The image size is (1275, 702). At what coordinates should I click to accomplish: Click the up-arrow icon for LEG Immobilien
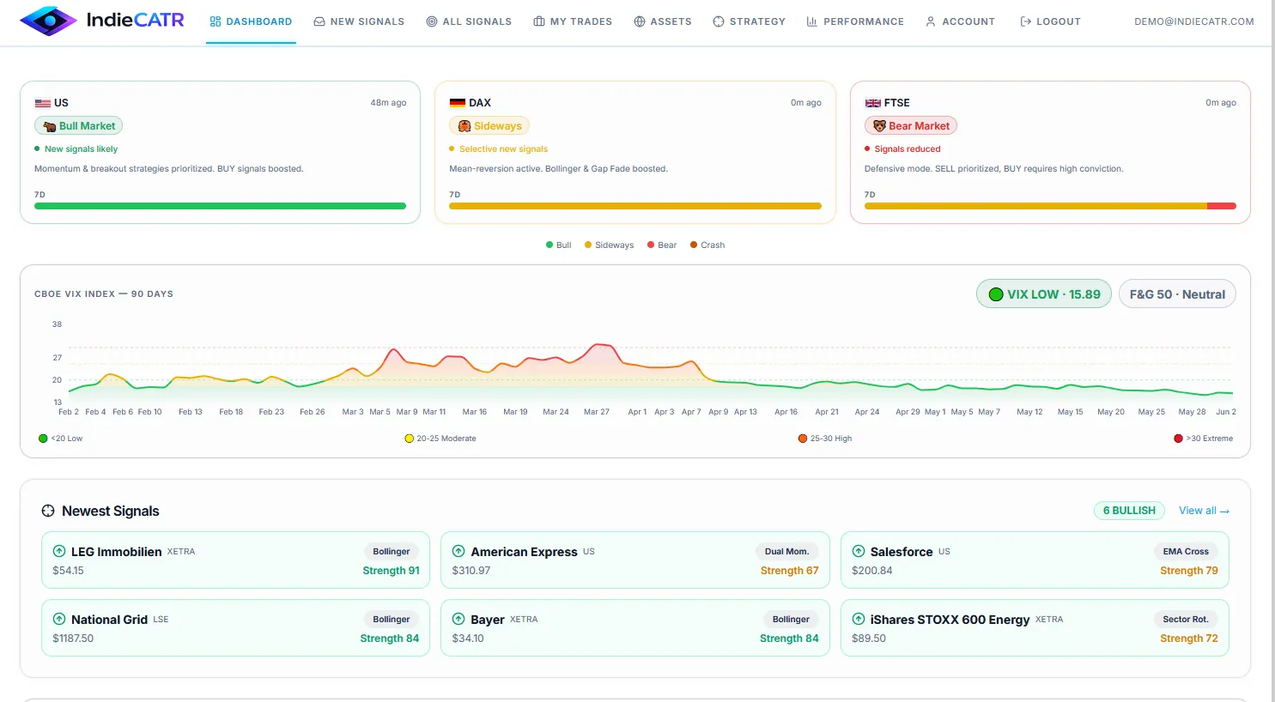point(59,551)
